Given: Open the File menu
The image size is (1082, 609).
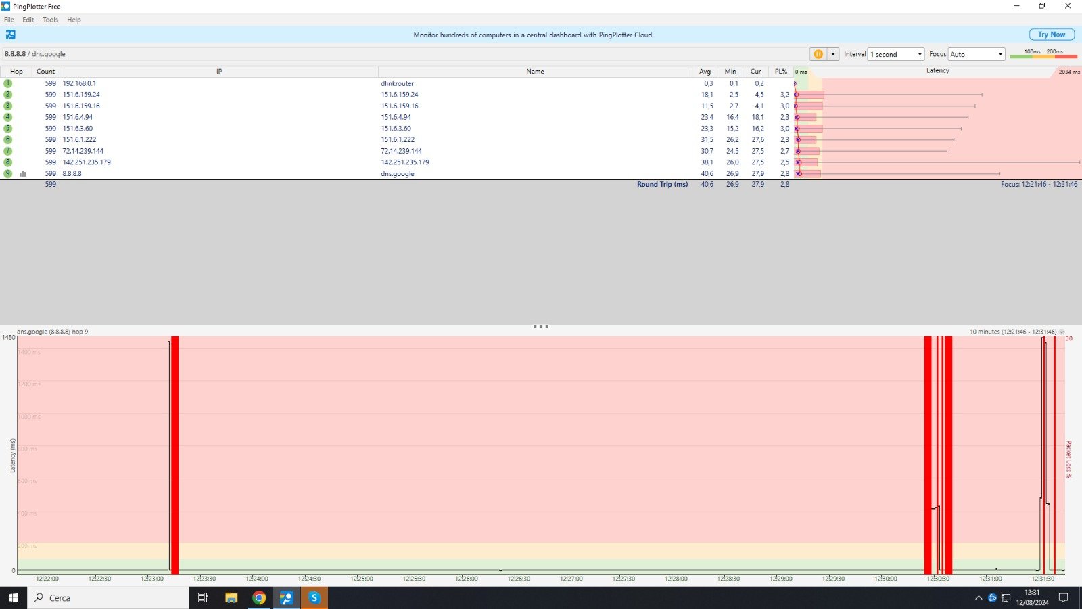Looking at the screenshot, I should click(9, 20).
